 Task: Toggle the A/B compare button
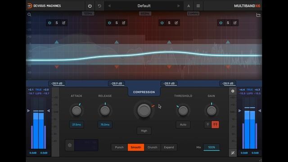tap(189, 6)
